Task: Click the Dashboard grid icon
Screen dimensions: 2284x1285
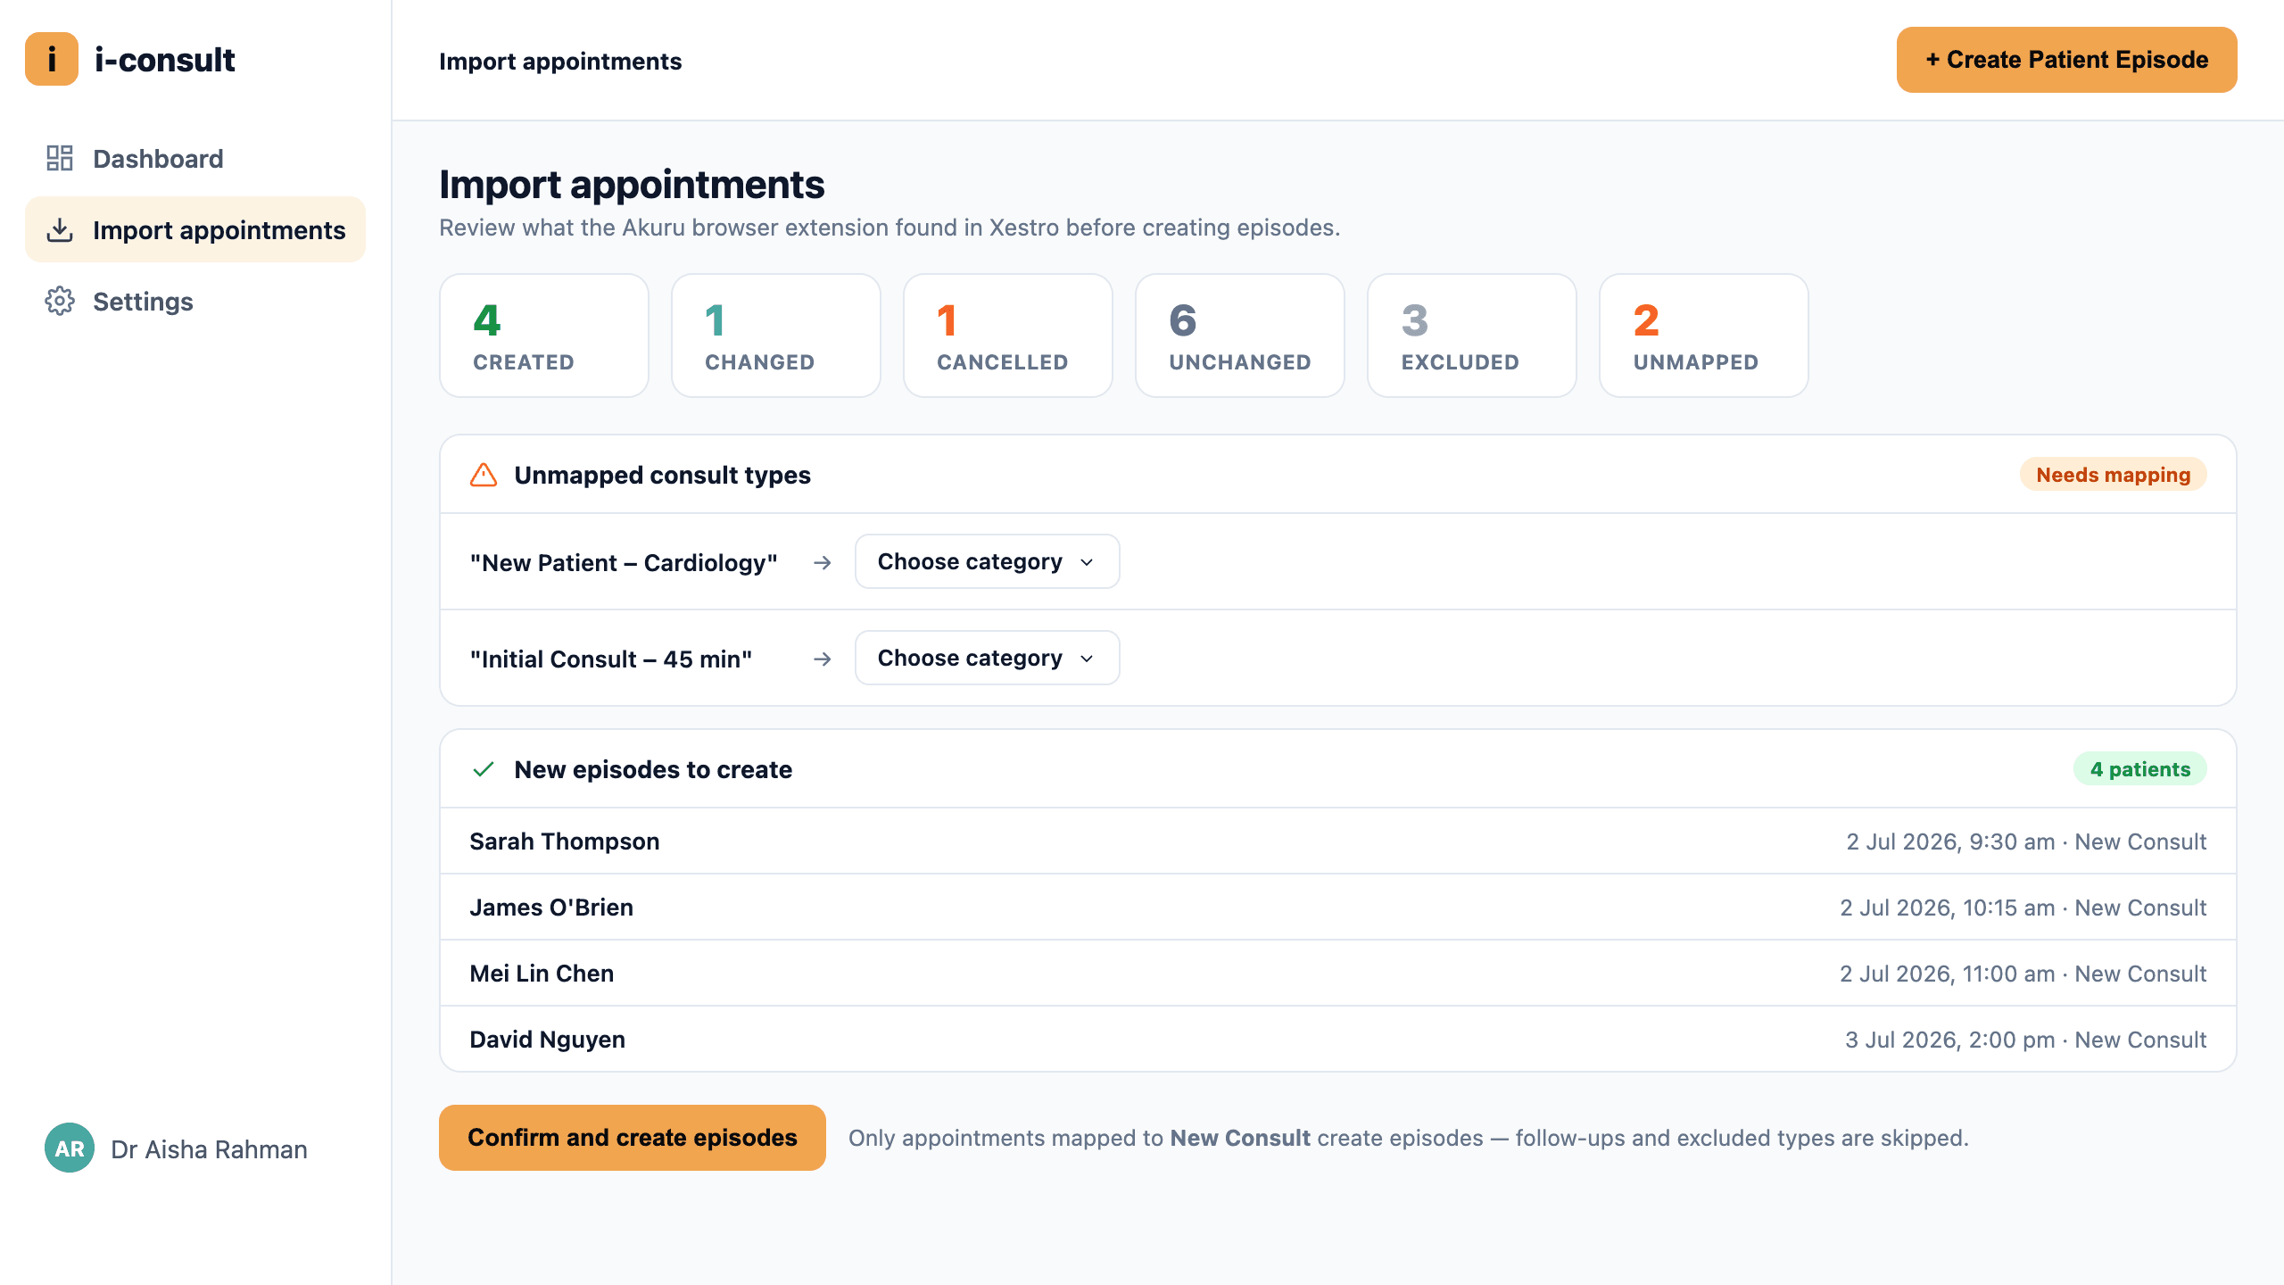Action: 60,159
